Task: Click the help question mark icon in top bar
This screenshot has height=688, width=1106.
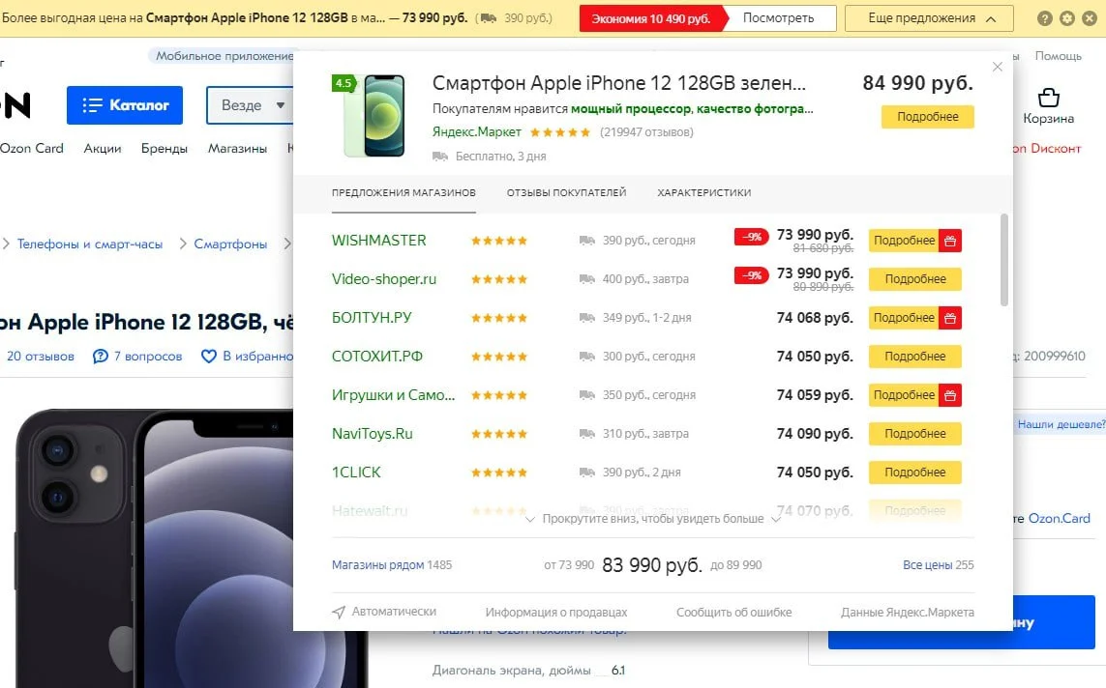Action: point(1045,18)
